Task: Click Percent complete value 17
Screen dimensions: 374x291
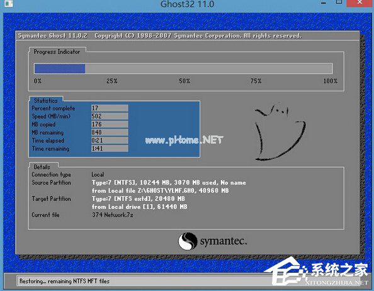Action: (110, 108)
